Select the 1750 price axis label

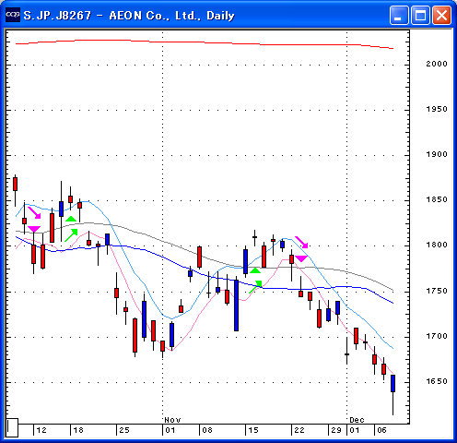437,291
